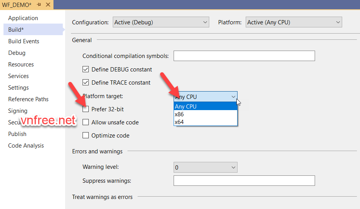
Task: Open the Warning level dropdown
Action: click(205, 167)
